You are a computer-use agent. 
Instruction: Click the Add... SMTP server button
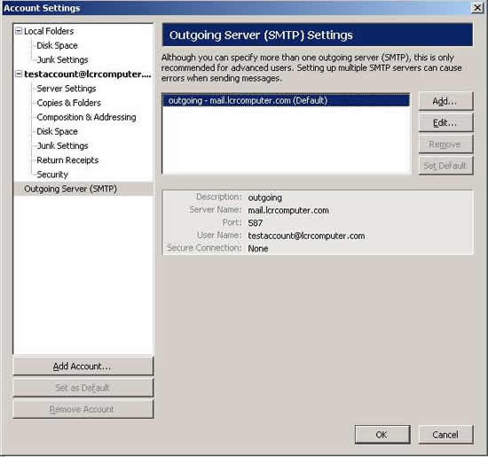[445, 101]
